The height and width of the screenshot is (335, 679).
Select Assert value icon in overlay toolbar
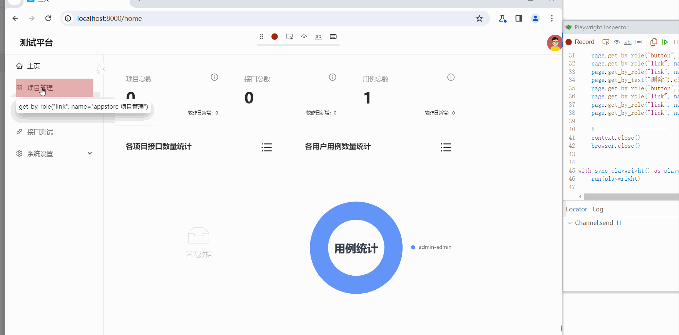[333, 37]
